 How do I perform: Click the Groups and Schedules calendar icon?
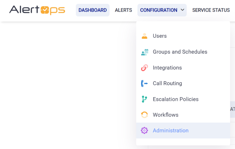click(x=144, y=52)
